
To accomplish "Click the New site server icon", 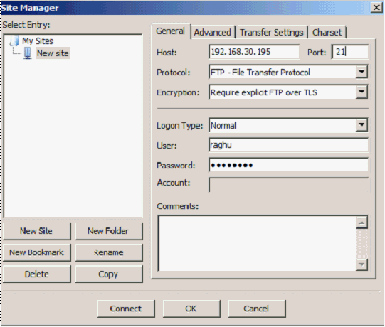I will 28,53.
